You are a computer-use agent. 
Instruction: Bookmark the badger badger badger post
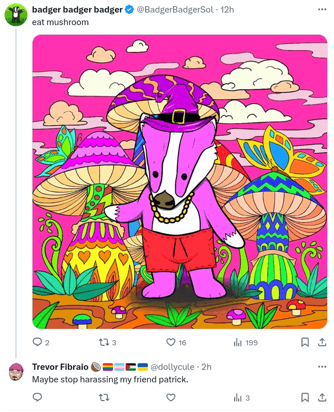click(x=305, y=342)
